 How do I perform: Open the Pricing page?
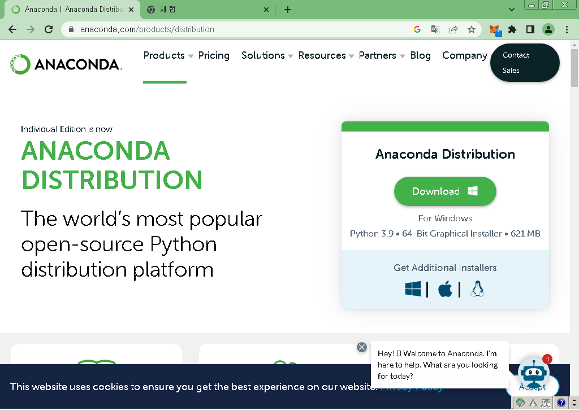point(214,55)
